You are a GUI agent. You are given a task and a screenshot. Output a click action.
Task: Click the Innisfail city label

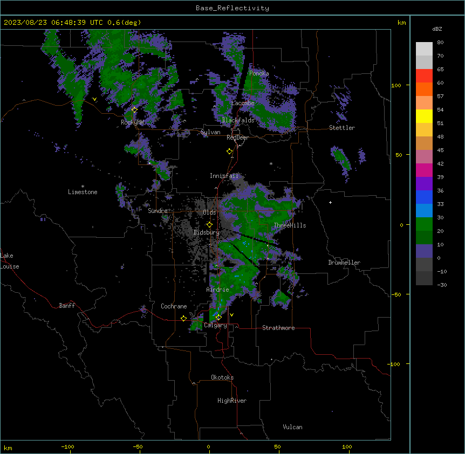pos(224,176)
